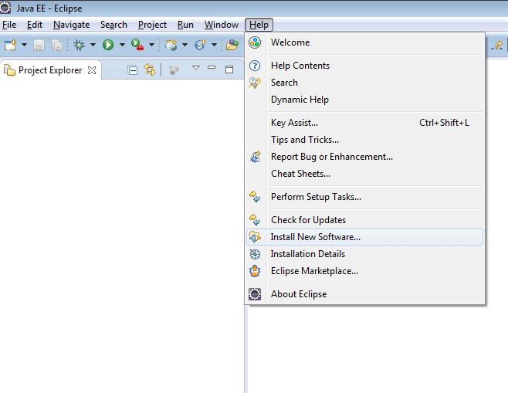Click the Open Type folder icon
This screenshot has height=393, width=508.
tap(232, 45)
